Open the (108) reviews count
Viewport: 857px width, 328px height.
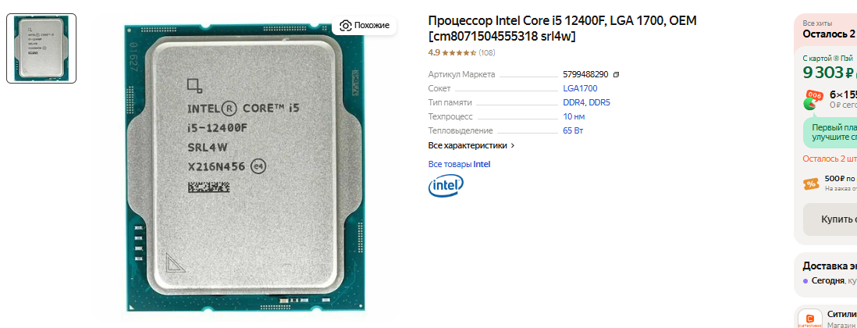pos(487,53)
